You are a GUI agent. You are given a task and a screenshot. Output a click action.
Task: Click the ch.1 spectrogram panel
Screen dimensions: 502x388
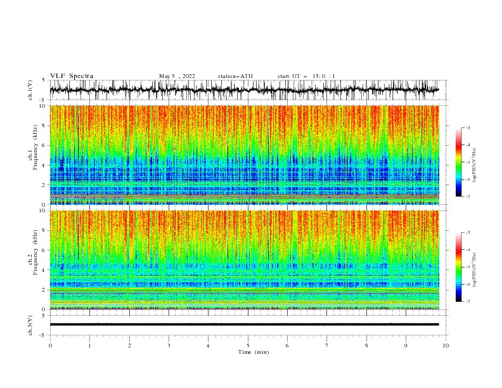click(244, 155)
